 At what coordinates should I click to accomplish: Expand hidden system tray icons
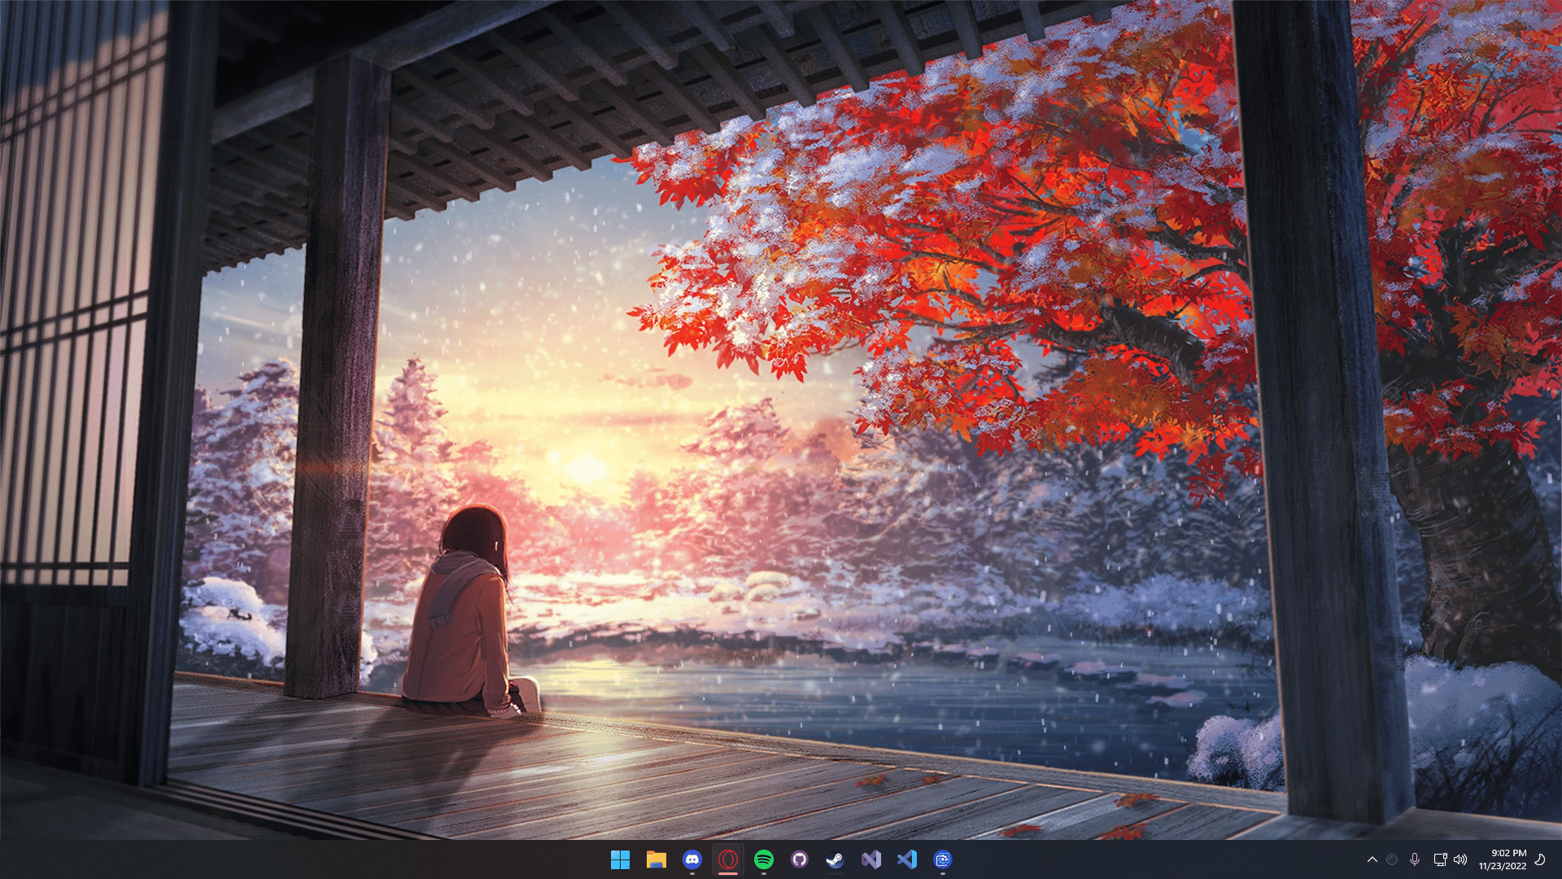coord(1373,859)
